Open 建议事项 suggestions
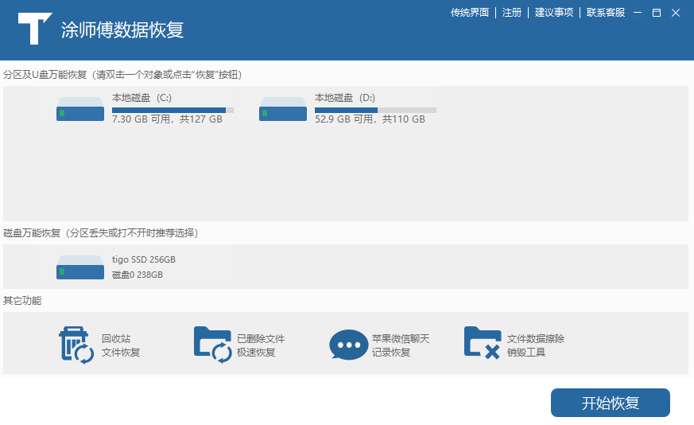Image resolution: width=694 pixels, height=425 pixels. [x=554, y=13]
